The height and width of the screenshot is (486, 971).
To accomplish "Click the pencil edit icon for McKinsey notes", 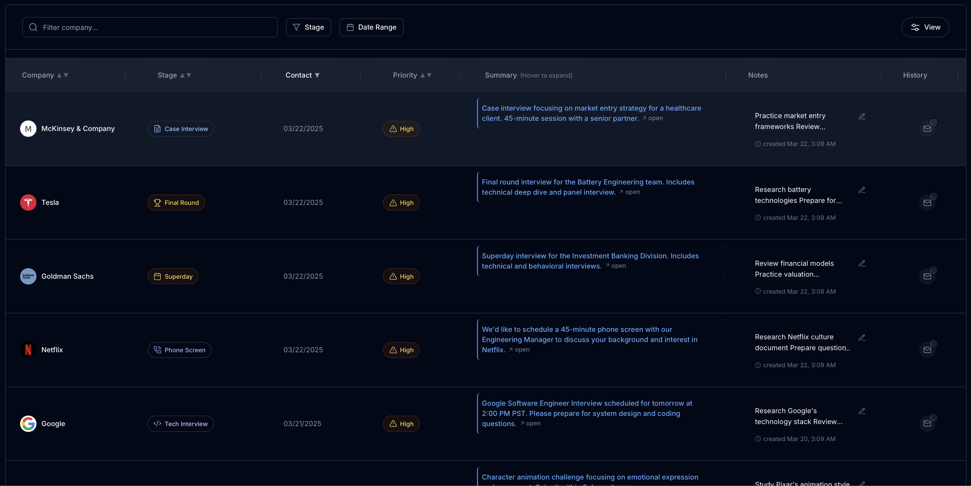I will [862, 116].
